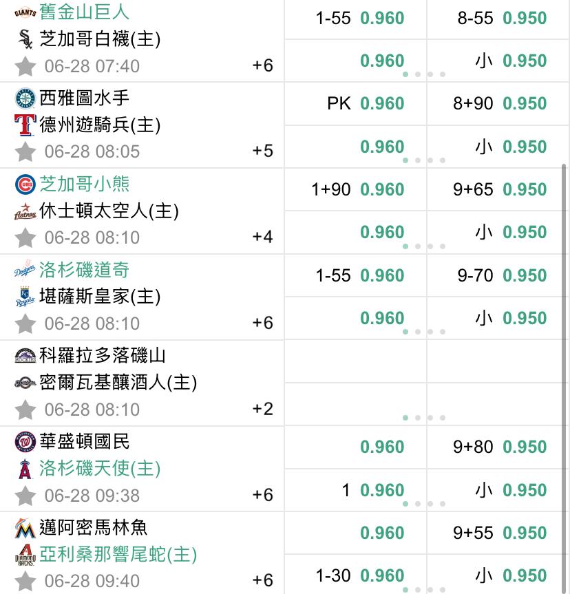The image size is (570, 594).
Task: Expand +2 more bets for Brewers game
Action: 263,408
